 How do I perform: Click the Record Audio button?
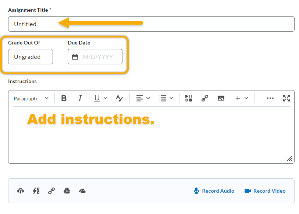pyautogui.click(x=214, y=191)
